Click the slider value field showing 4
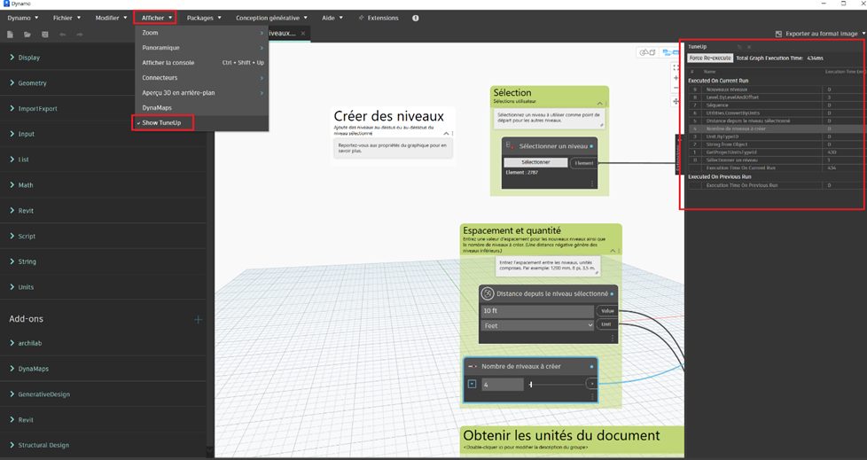This screenshot has height=460, width=867. [x=502, y=385]
